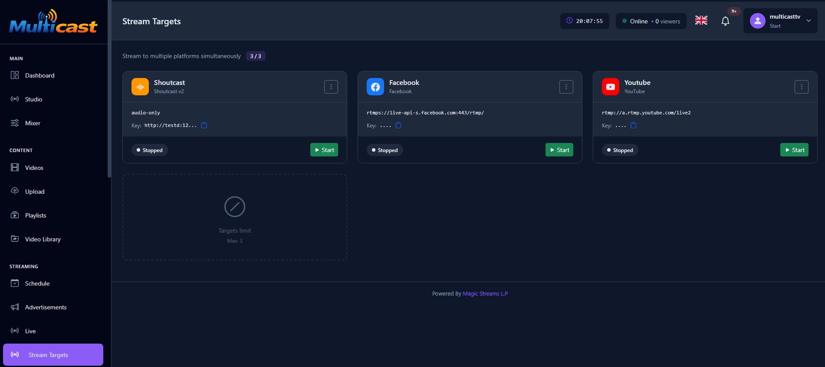Click the Shoutcast orange audio icon
Screen dimensions: 825x367
point(140,87)
